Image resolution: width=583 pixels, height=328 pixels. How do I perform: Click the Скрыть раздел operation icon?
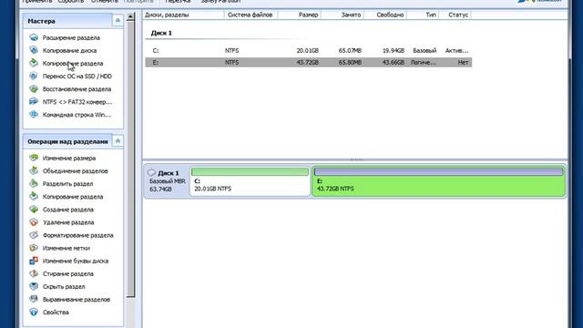coord(34,286)
